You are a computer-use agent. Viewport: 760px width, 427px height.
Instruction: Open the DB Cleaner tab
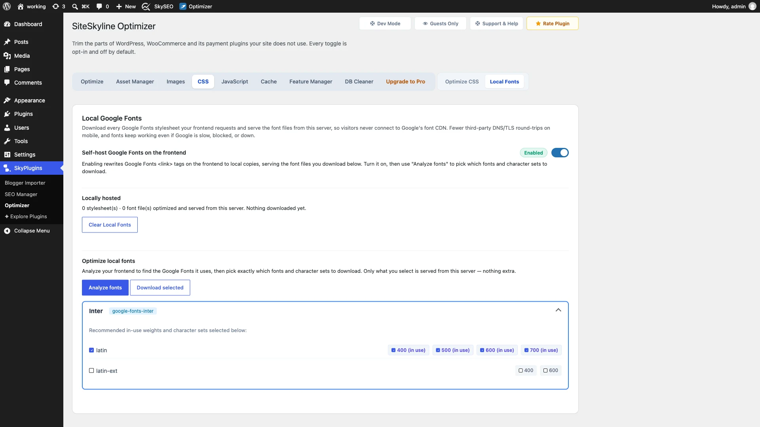tap(359, 81)
